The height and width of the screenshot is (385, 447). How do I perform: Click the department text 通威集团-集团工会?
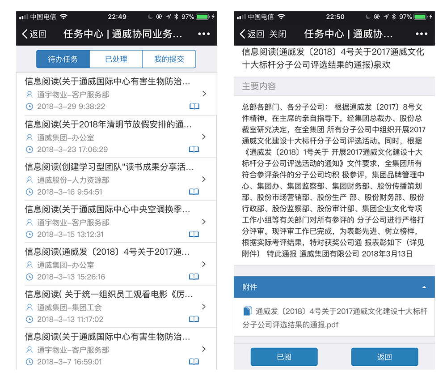[69, 307]
